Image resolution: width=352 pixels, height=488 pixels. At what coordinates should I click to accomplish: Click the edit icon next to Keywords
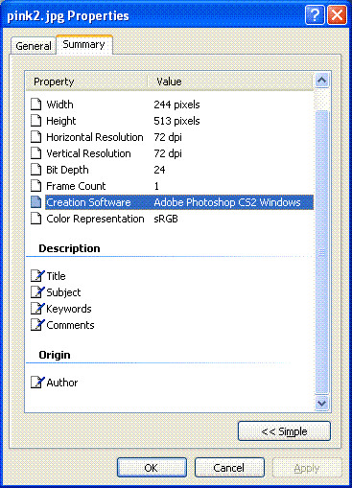[37, 309]
